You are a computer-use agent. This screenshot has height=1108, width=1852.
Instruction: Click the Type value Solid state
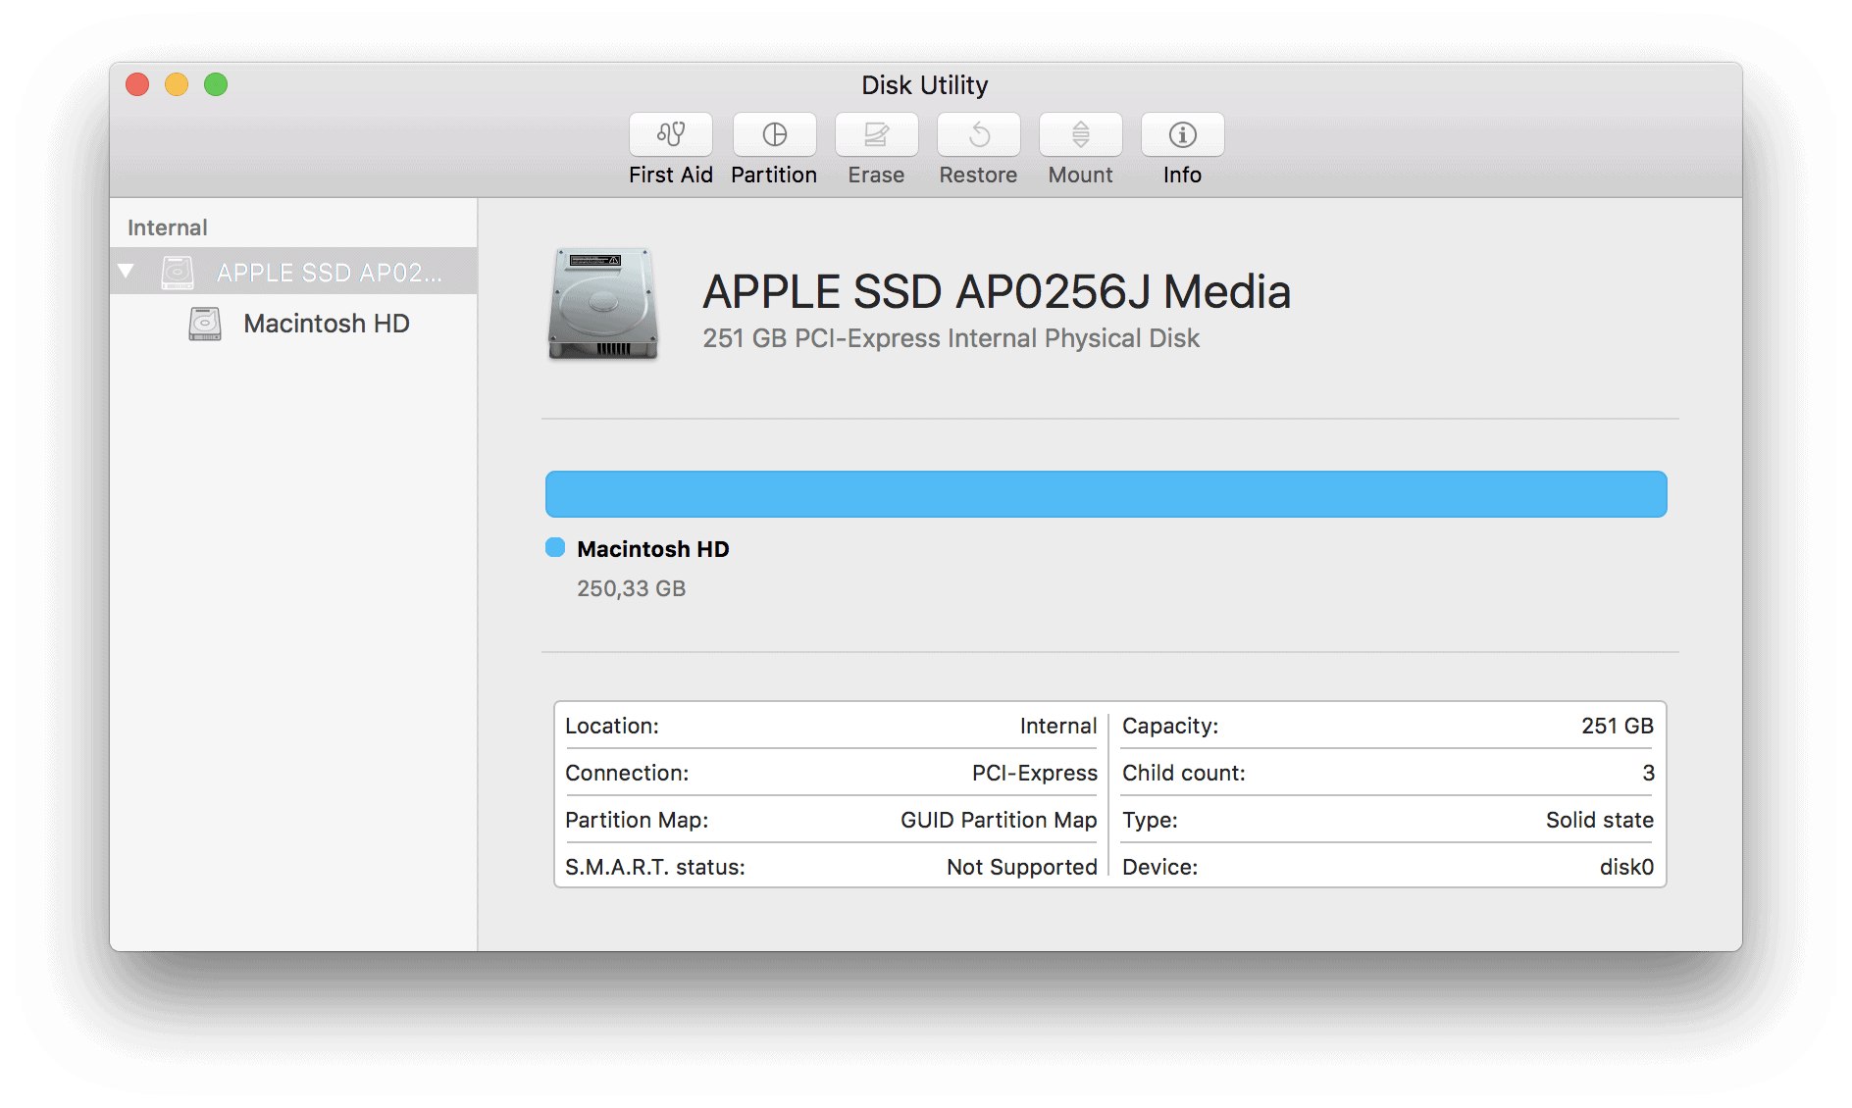point(1600,820)
